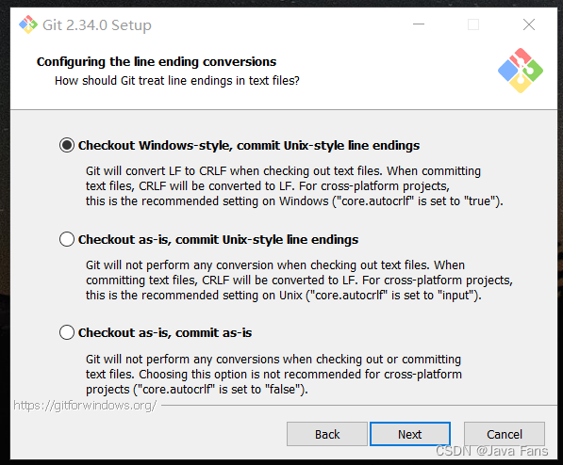Select Checkout as-is, commit as-is radio button

(67, 332)
